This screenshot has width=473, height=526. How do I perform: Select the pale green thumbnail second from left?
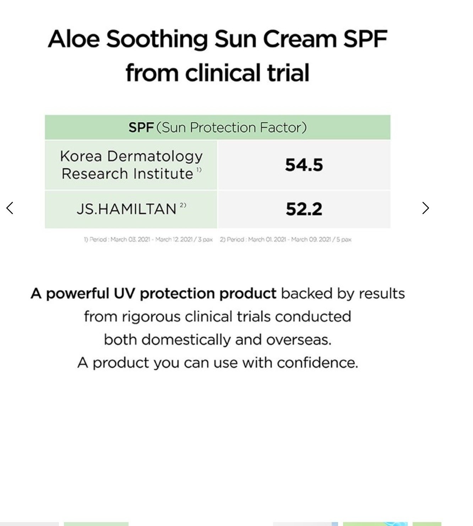pyautogui.click(x=96, y=524)
